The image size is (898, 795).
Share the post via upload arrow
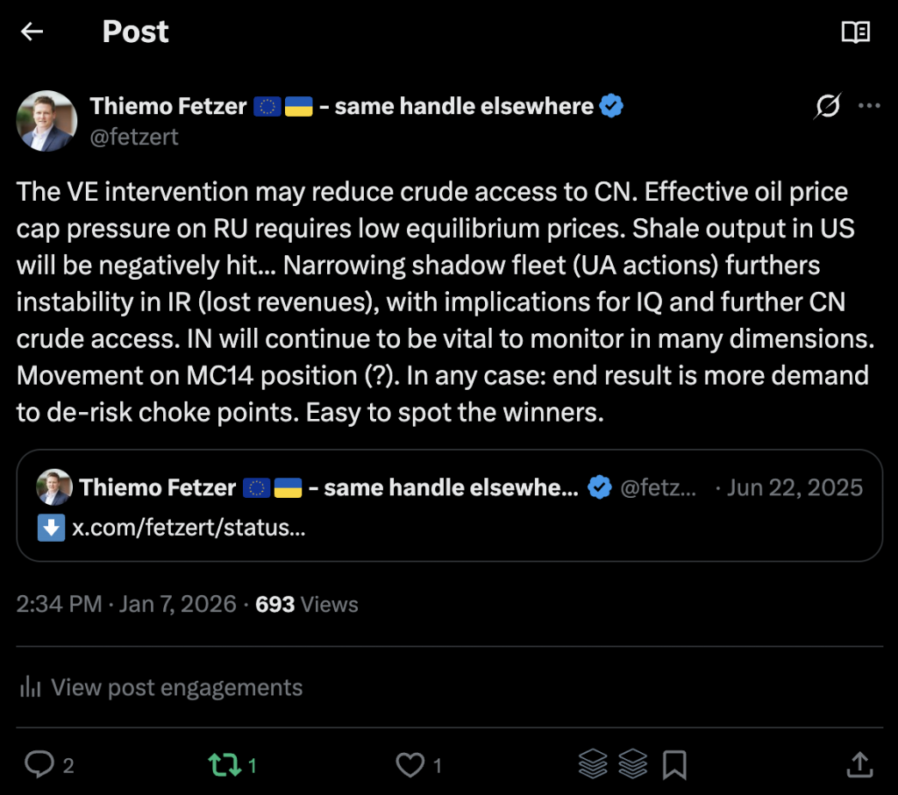coord(859,764)
